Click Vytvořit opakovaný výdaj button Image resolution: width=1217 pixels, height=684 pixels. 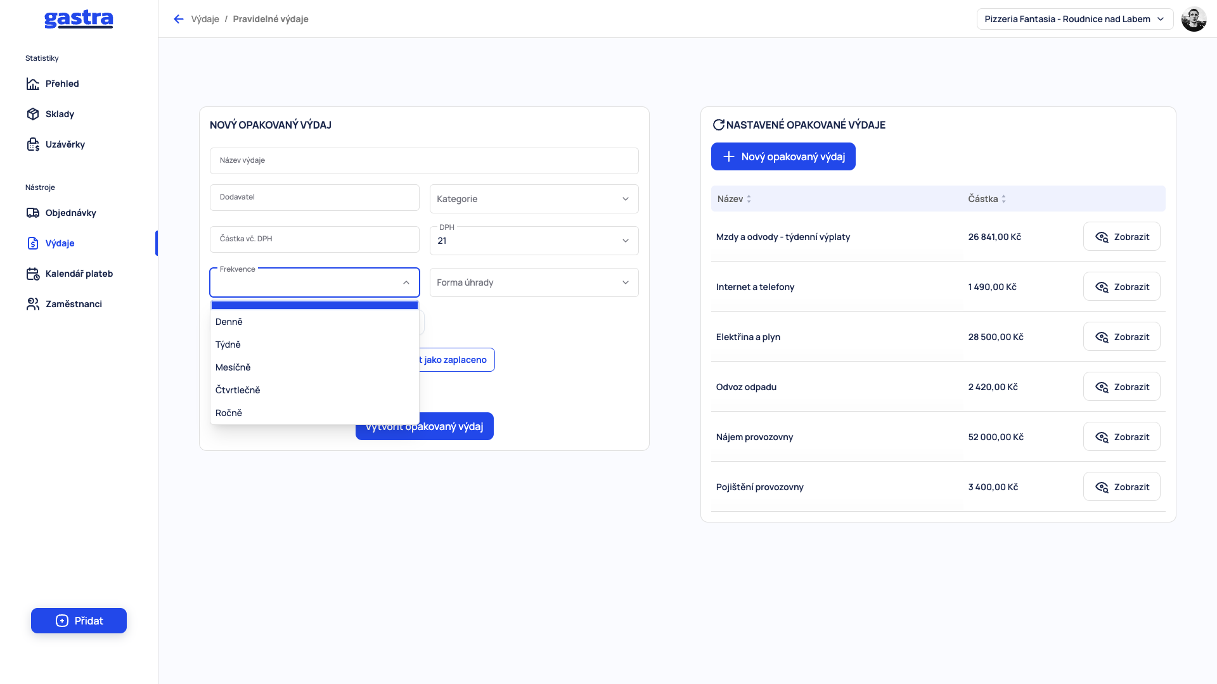[424, 426]
